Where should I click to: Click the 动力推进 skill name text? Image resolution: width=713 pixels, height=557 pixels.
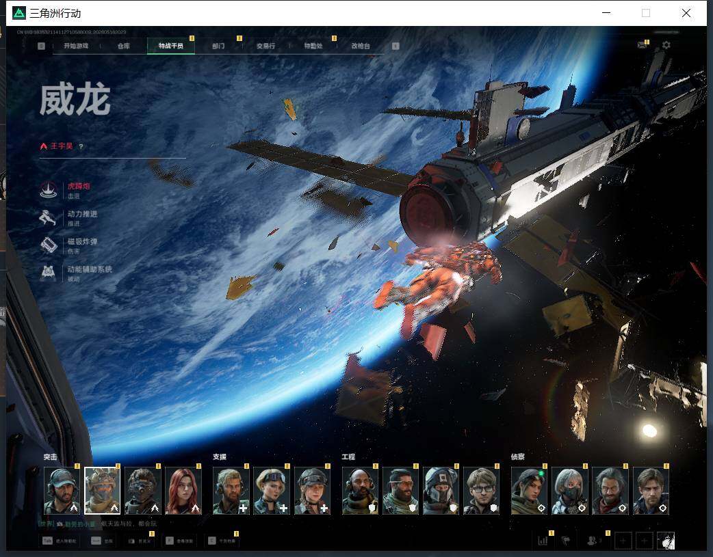(82, 214)
